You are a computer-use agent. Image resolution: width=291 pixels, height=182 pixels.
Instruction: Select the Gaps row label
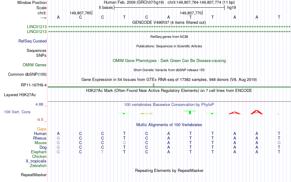pyautogui.click(x=42, y=129)
